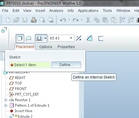Toggle Extrude as solid
This screenshot has height=118, width=139.
click(20, 38)
